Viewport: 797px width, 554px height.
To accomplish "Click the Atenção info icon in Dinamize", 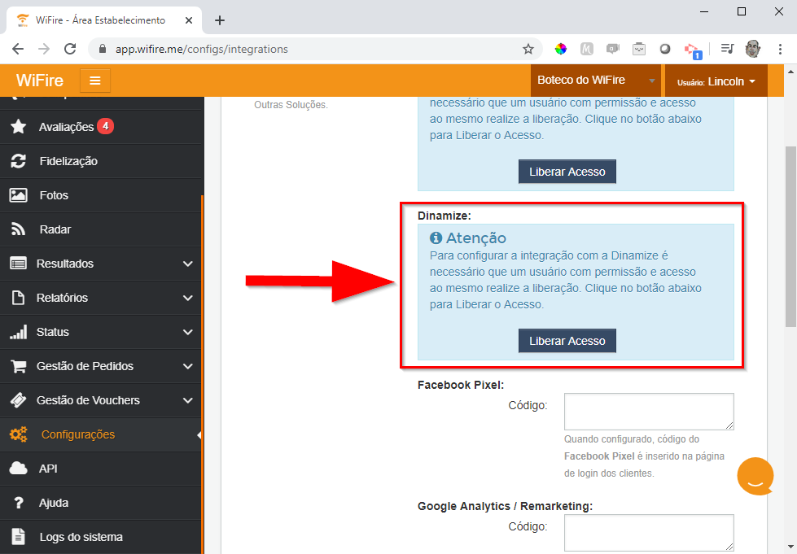I will (x=436, y=238).
